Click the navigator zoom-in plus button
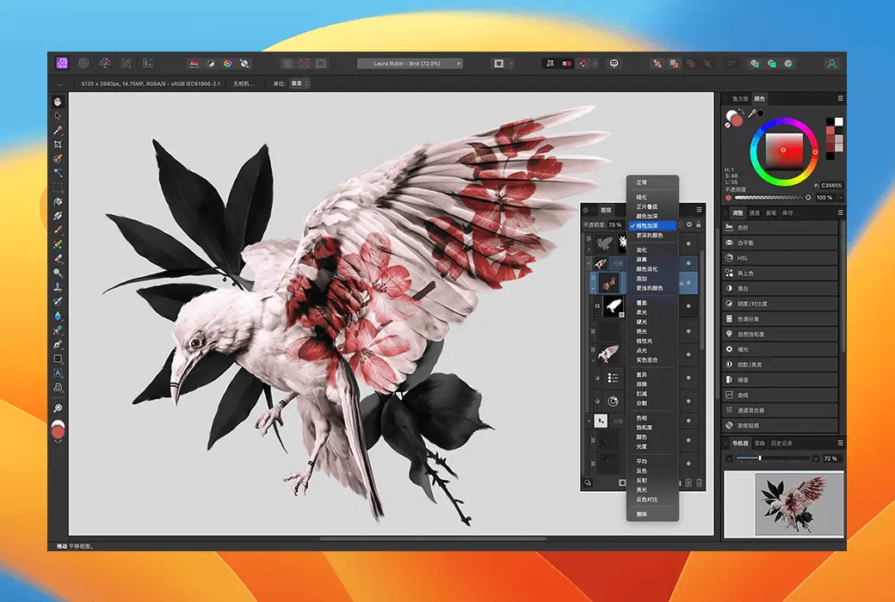 (816, 458)
